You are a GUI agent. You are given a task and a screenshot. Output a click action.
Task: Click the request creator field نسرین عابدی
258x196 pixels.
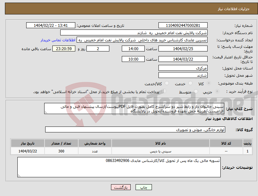[x=142, y=40]
